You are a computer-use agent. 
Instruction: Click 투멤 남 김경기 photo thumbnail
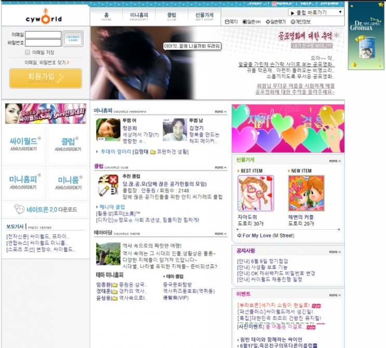coord(175,130)
